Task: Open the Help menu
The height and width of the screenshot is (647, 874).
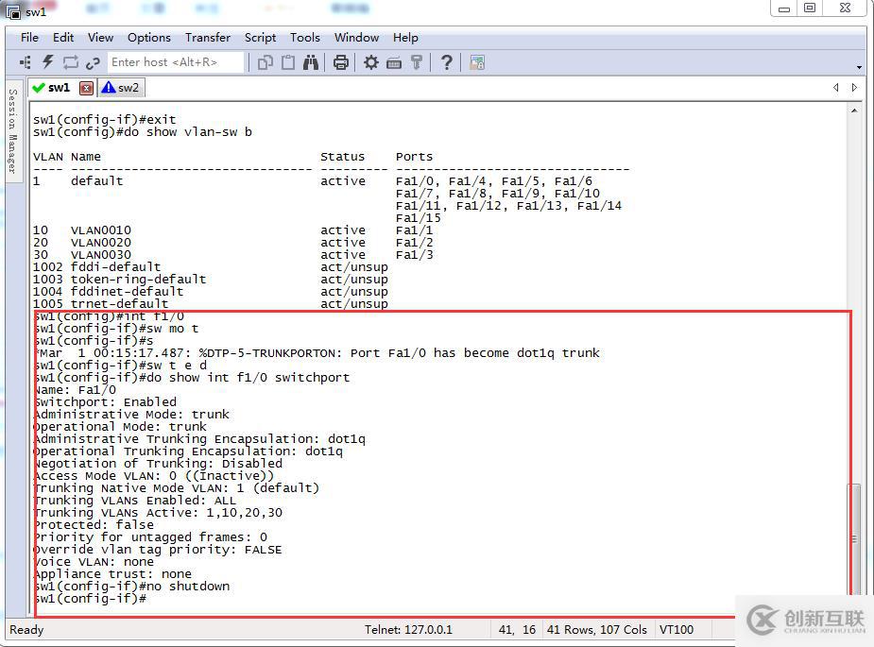Action: (x=405, y=38)
